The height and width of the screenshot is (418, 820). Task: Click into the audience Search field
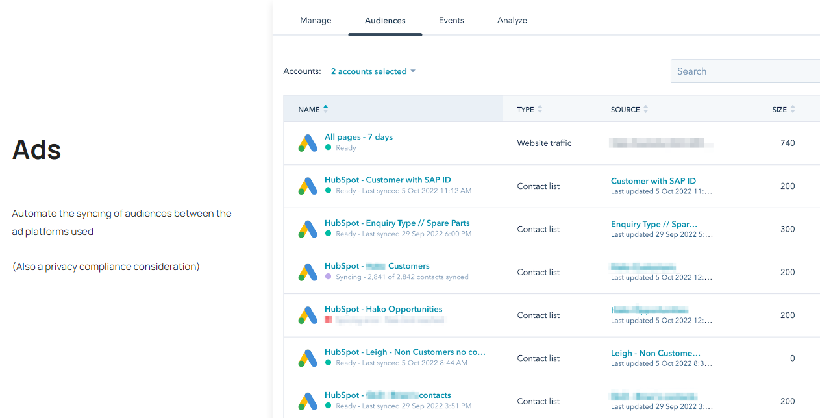coord(745,71)
